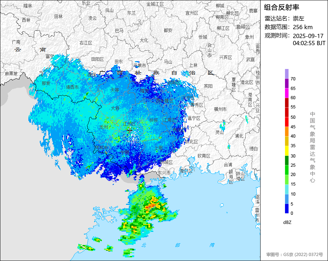Click the 田阳区 label
The image size is (328, 261).
[98, 59]
